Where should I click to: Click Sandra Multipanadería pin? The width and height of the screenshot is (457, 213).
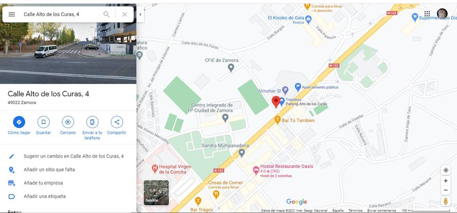(x=241, y=152)
